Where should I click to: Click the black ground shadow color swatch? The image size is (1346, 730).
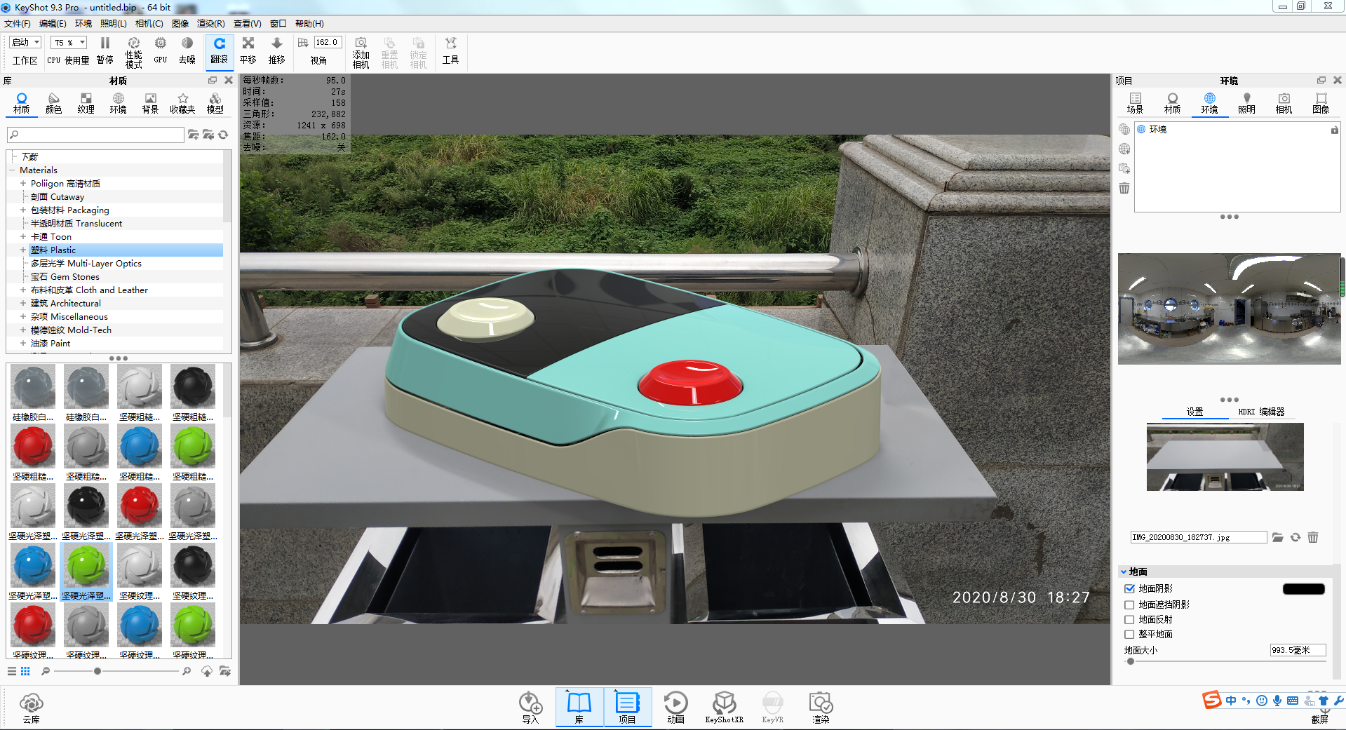1303,589
